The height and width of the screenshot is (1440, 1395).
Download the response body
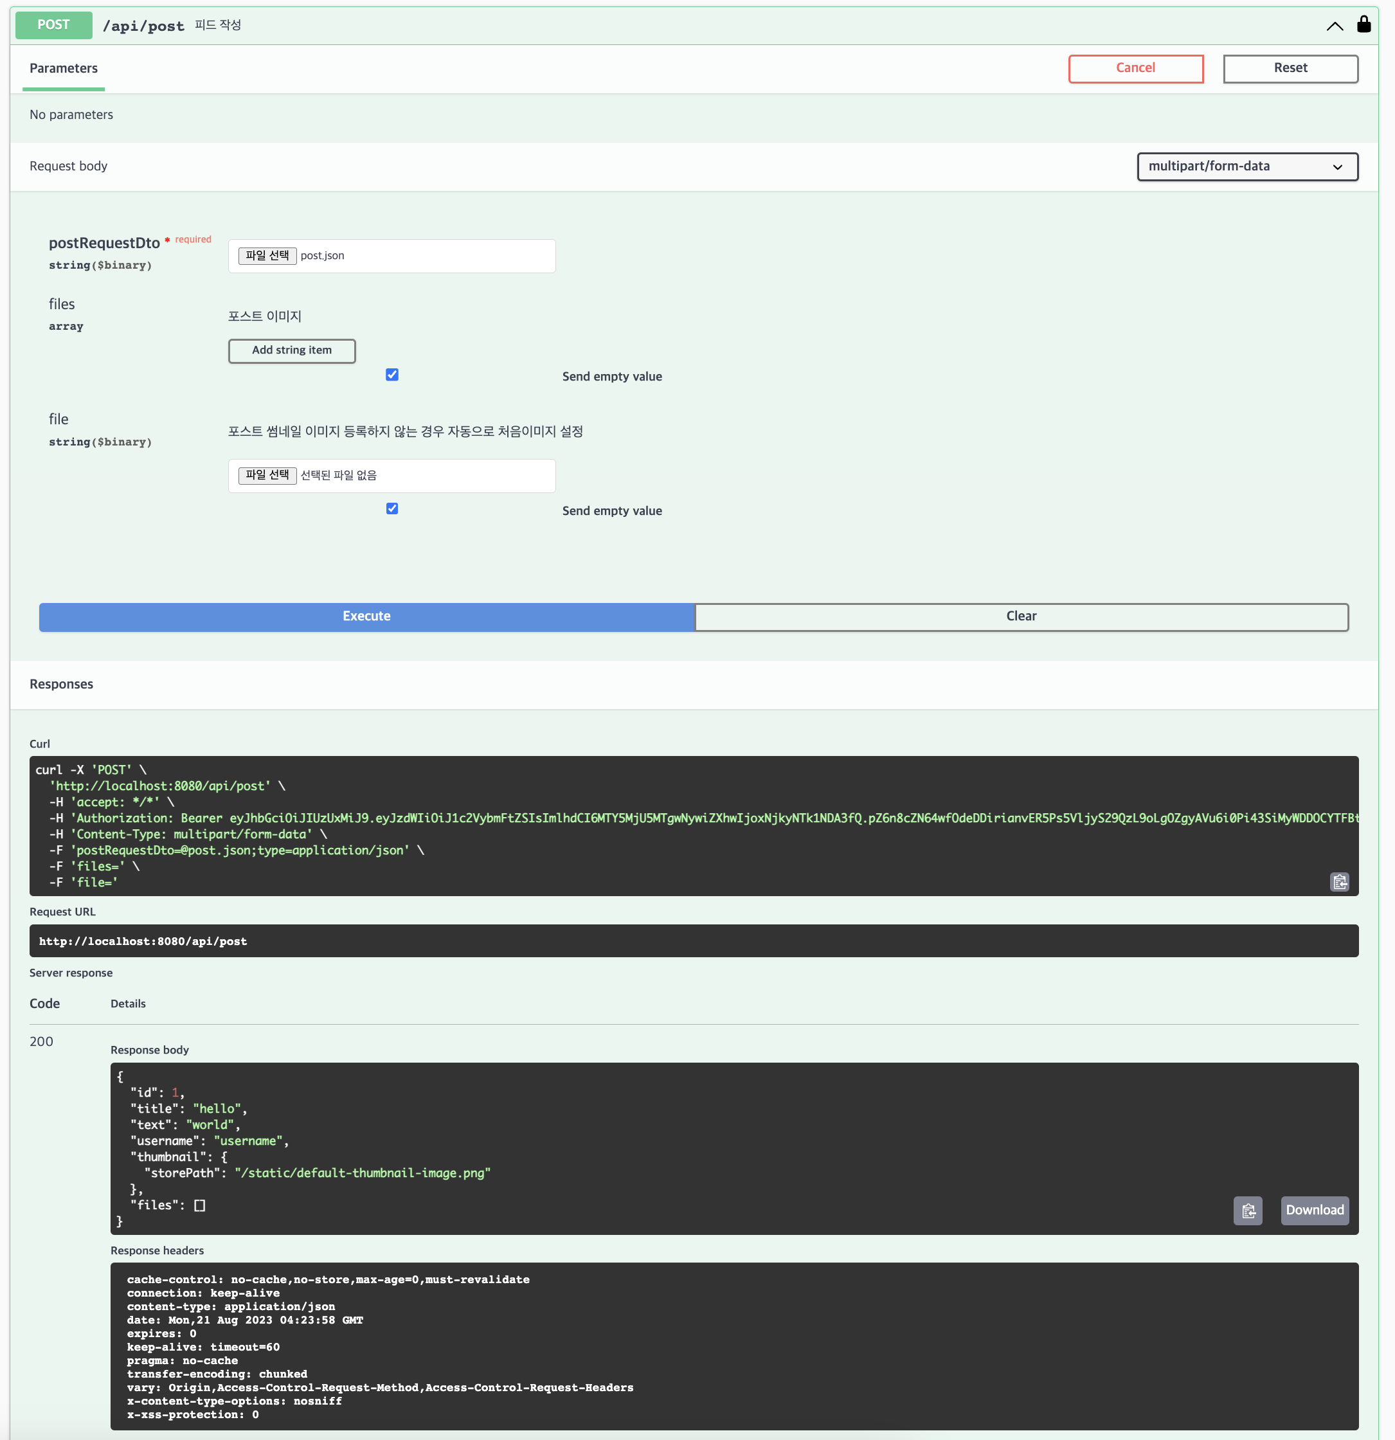click(1314, 1210)
